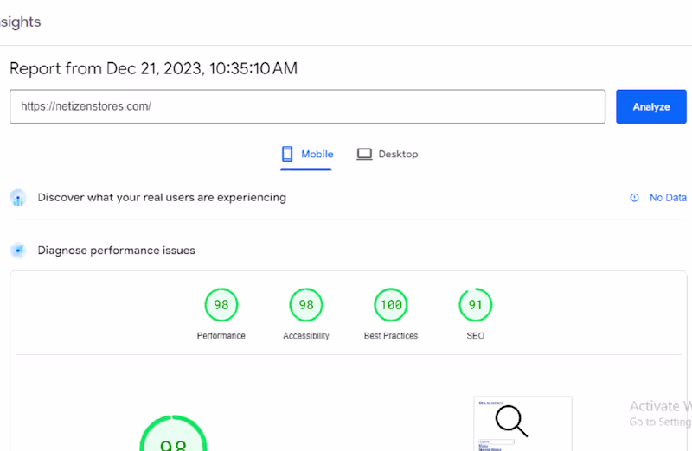
Task: Click the No Data info icon
Action: tap(634, 198)
